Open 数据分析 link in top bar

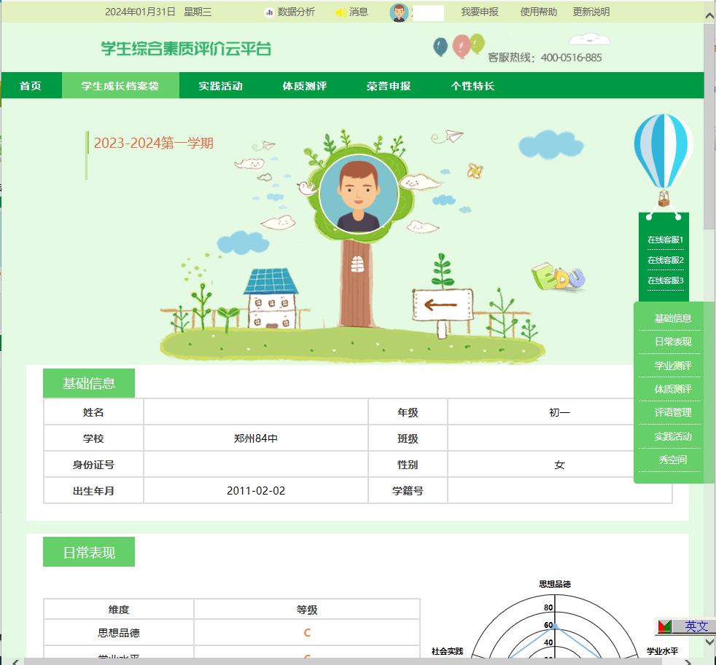click(x=296, y=12)
